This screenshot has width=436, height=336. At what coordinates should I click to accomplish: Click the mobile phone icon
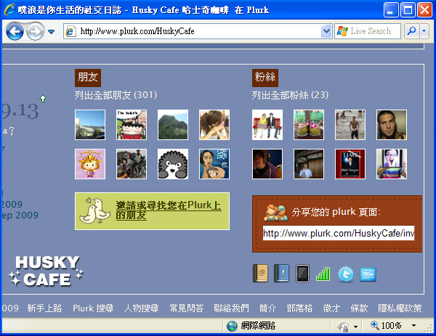[302, 274]
